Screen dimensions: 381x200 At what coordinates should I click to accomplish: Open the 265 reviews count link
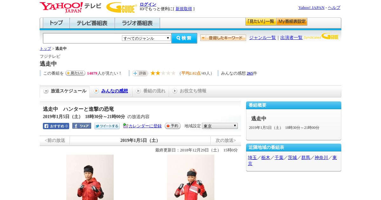click(x=250, y=73)
